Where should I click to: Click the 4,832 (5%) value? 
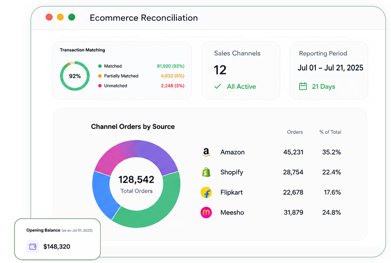(172, 76)
